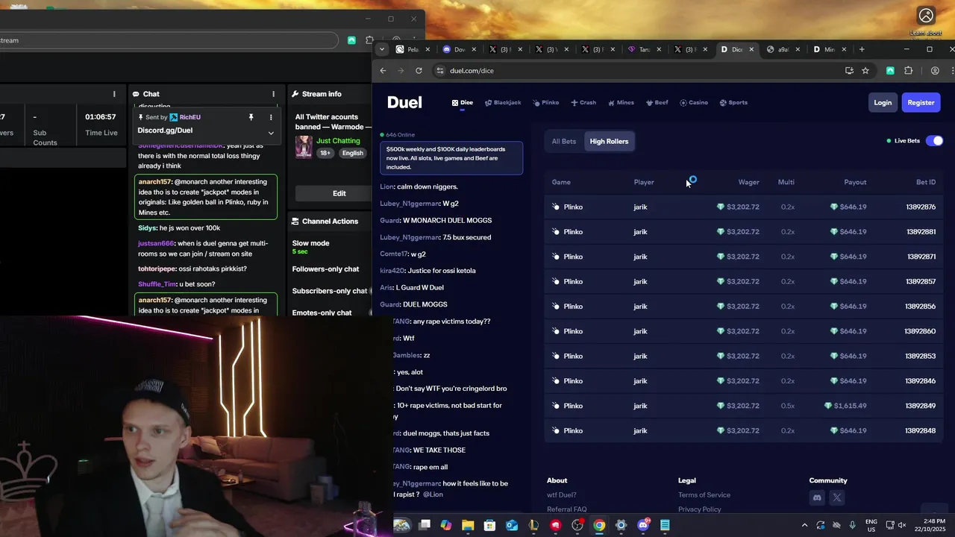The image size is (955, 537).
Task: Click Bet ID 13892849 with 0.5x multi
Action: click(921, 406)
